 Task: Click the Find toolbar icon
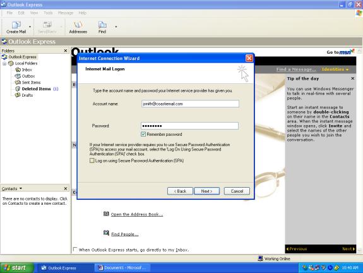[x=102, y=25]
